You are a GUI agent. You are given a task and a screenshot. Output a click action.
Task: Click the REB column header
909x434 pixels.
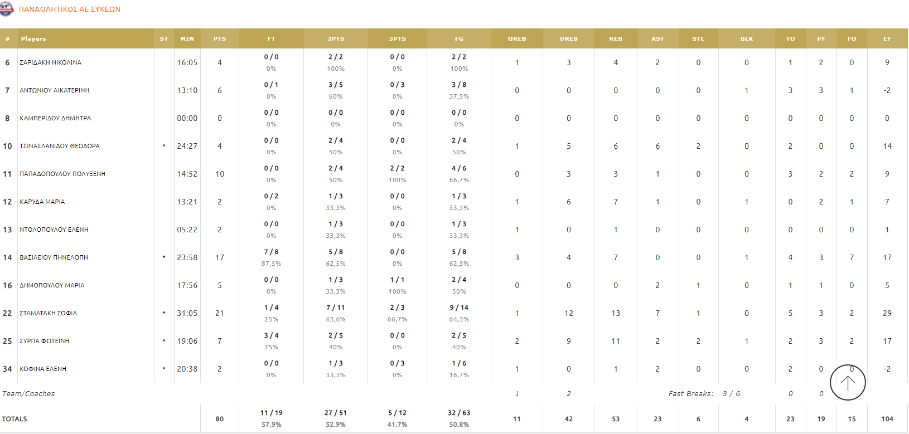click(616, 39)
